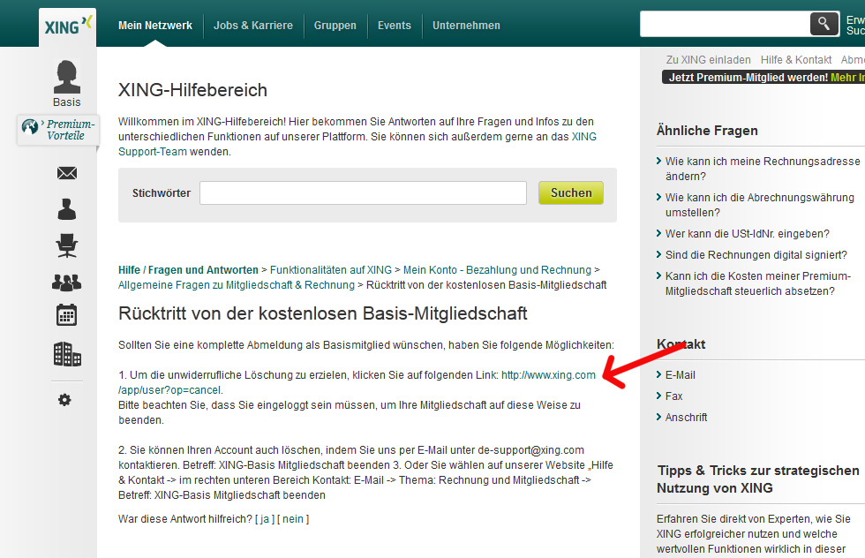Open Jobs & Karriere menu

tap(253, 26)
